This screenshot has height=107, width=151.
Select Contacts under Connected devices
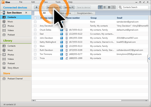tap(16, 17)
